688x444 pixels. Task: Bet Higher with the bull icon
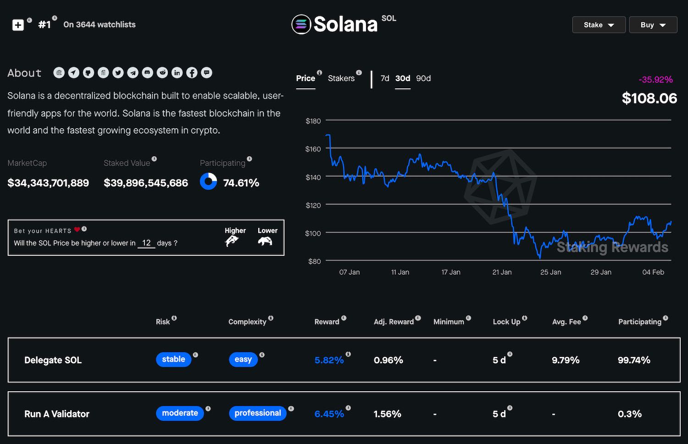233,241
